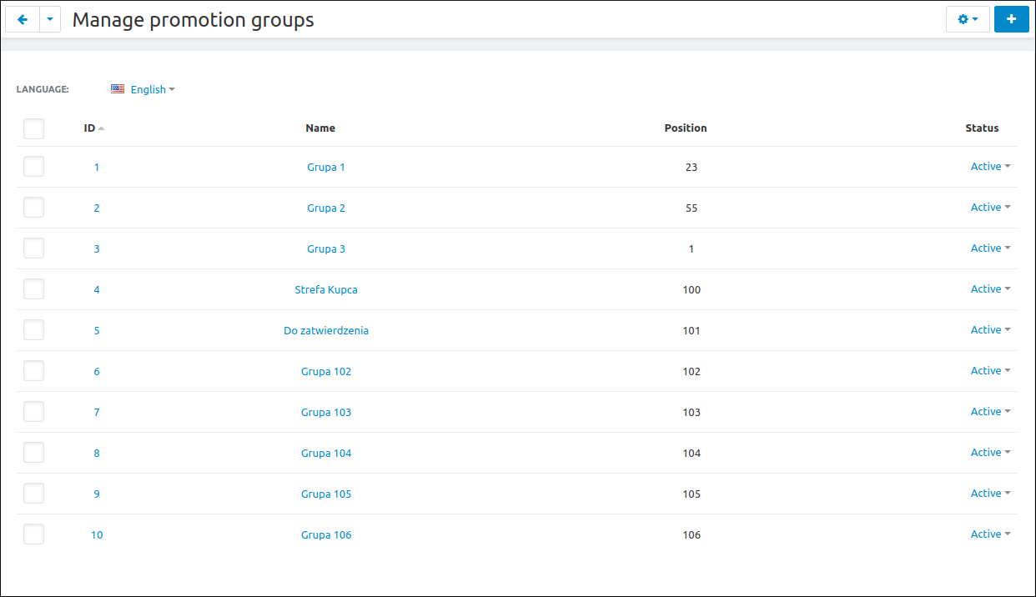Change Active status for Strefa Kupca

tap(990, 288)
